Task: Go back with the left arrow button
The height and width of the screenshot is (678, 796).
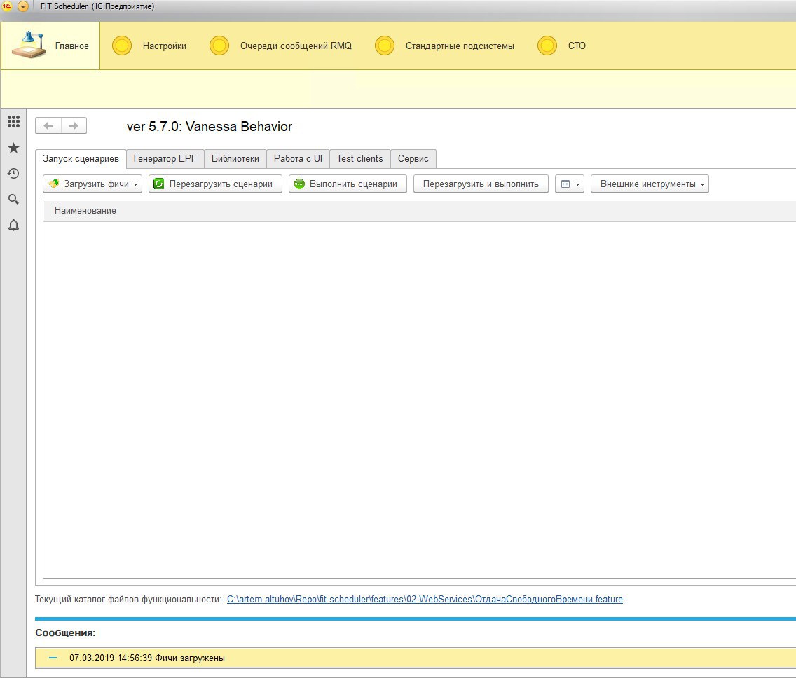Action: point(48,125)
